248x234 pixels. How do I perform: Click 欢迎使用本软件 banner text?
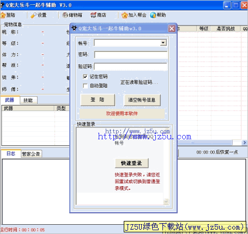122,114
